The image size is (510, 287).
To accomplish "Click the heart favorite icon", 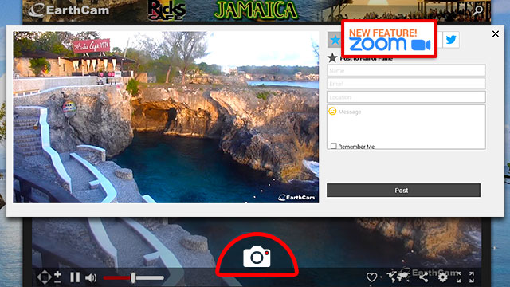I will pos(371,277).
